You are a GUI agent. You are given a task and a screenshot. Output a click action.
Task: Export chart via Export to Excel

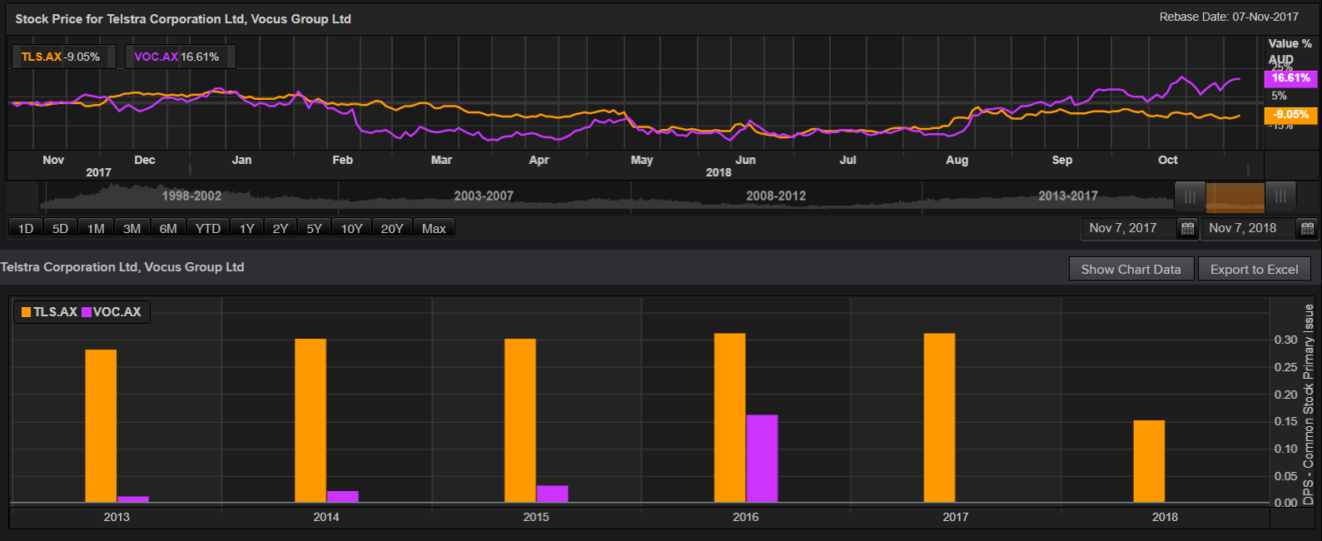tap(1254, 269)
